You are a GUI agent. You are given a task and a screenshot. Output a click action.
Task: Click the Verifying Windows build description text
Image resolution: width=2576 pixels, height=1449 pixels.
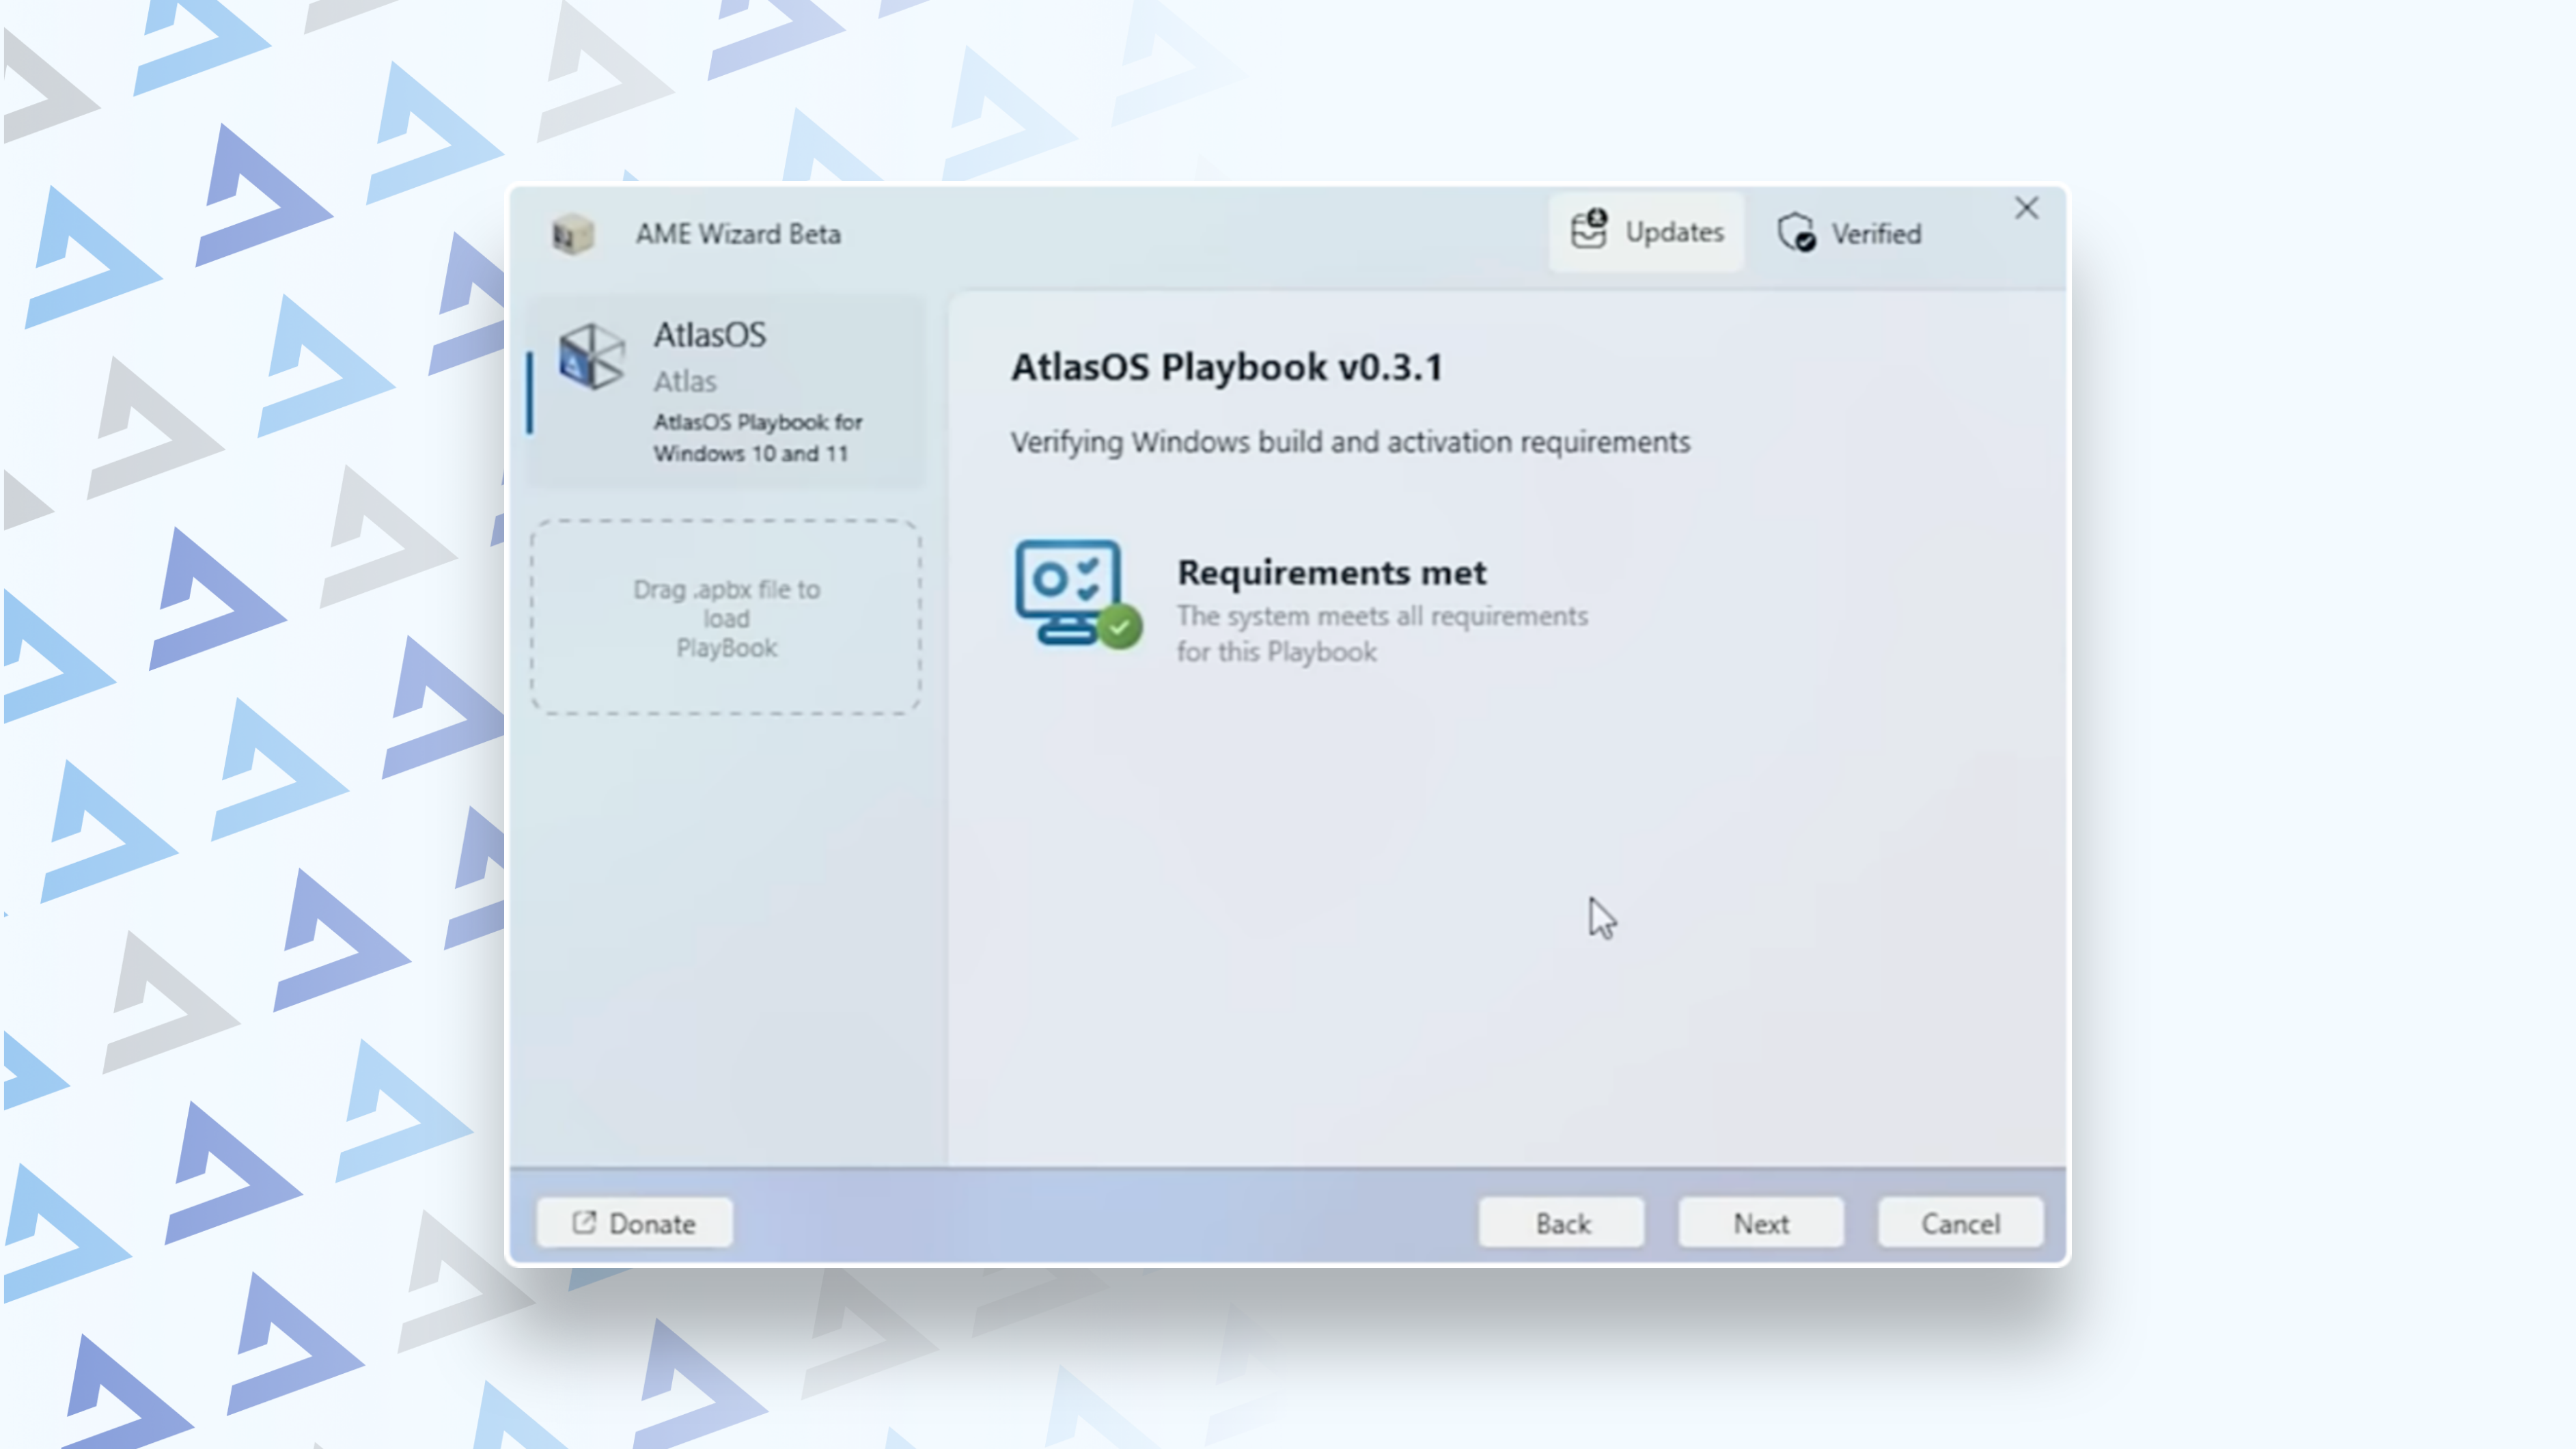1350,442
